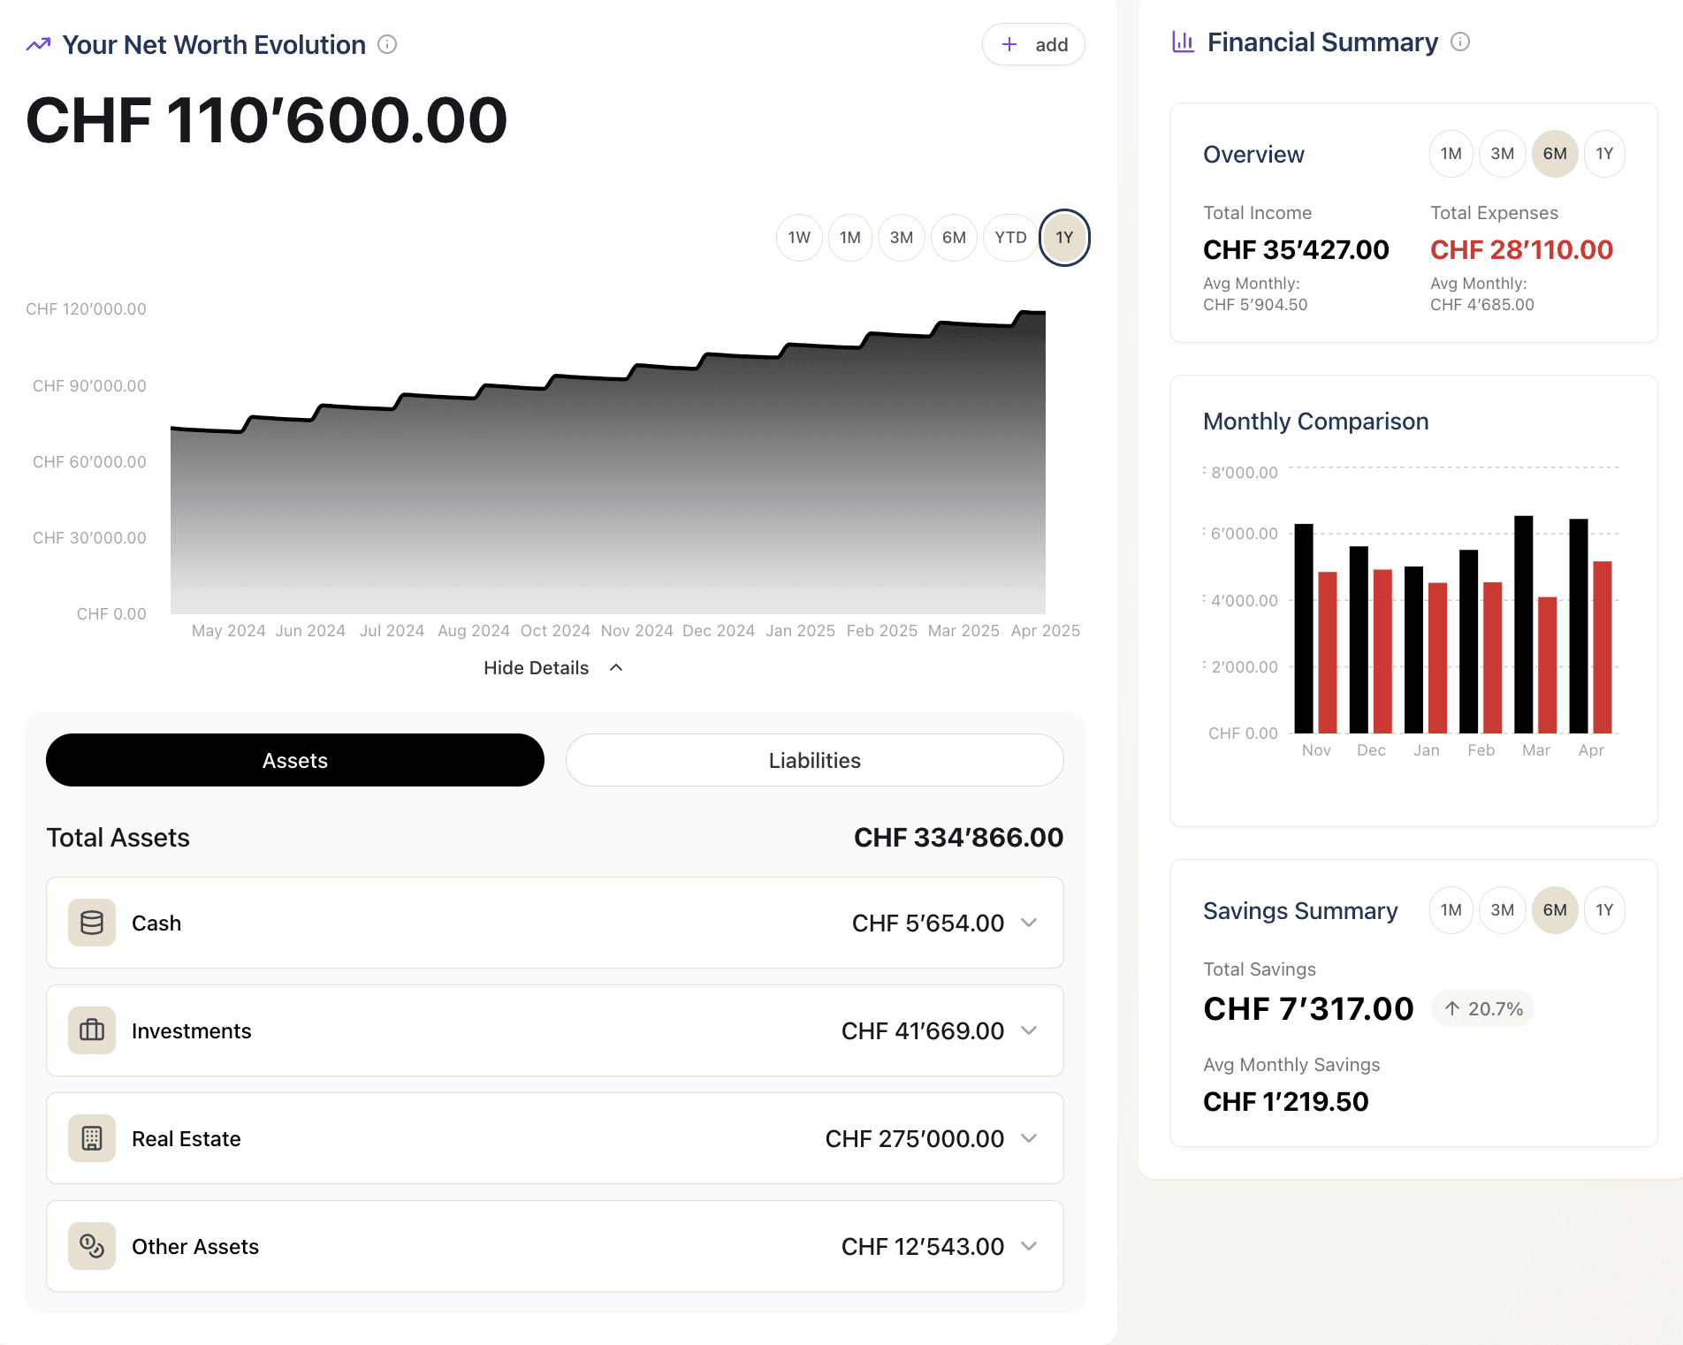Image resolution: width=1683 pixels, height=1345 pixels.
Task: Click the add button
Action: coord(1033,44)
